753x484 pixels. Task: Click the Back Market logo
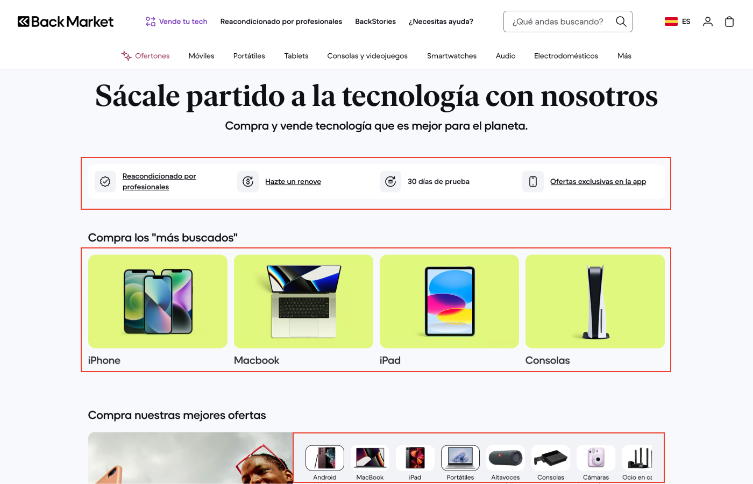pyautogui.click(x=66, y=22)
